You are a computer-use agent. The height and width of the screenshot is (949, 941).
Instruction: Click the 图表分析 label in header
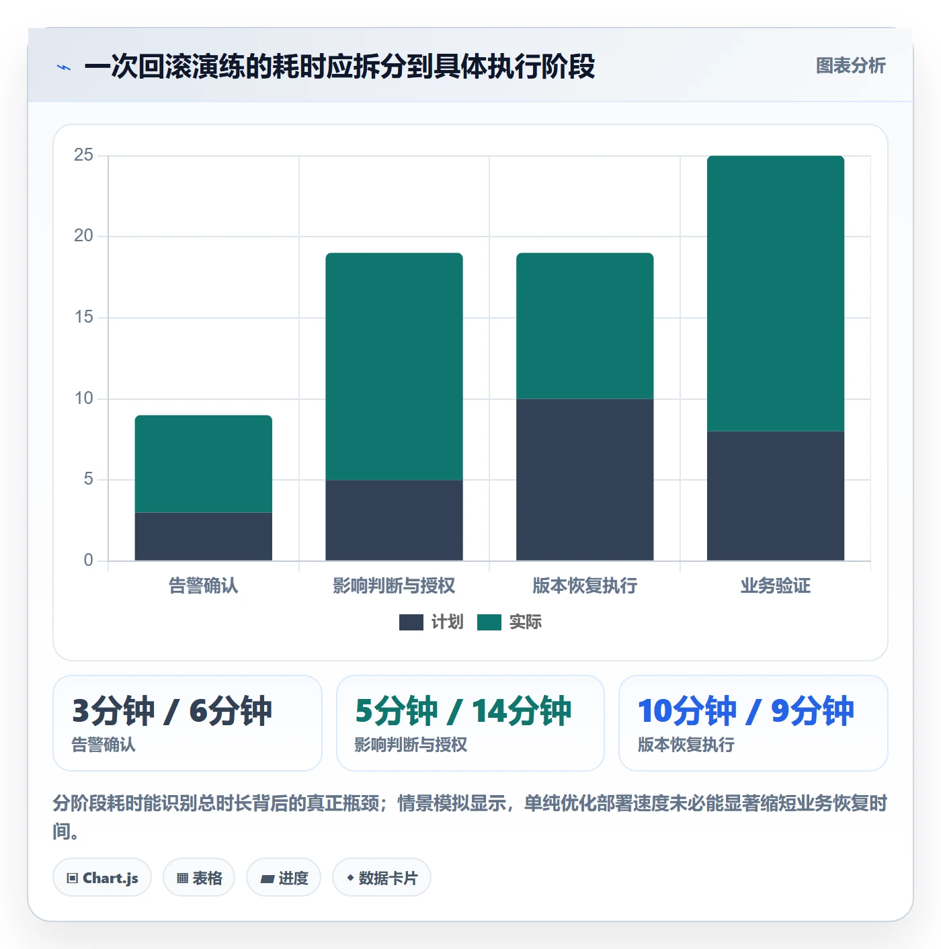tap(850, 66)
